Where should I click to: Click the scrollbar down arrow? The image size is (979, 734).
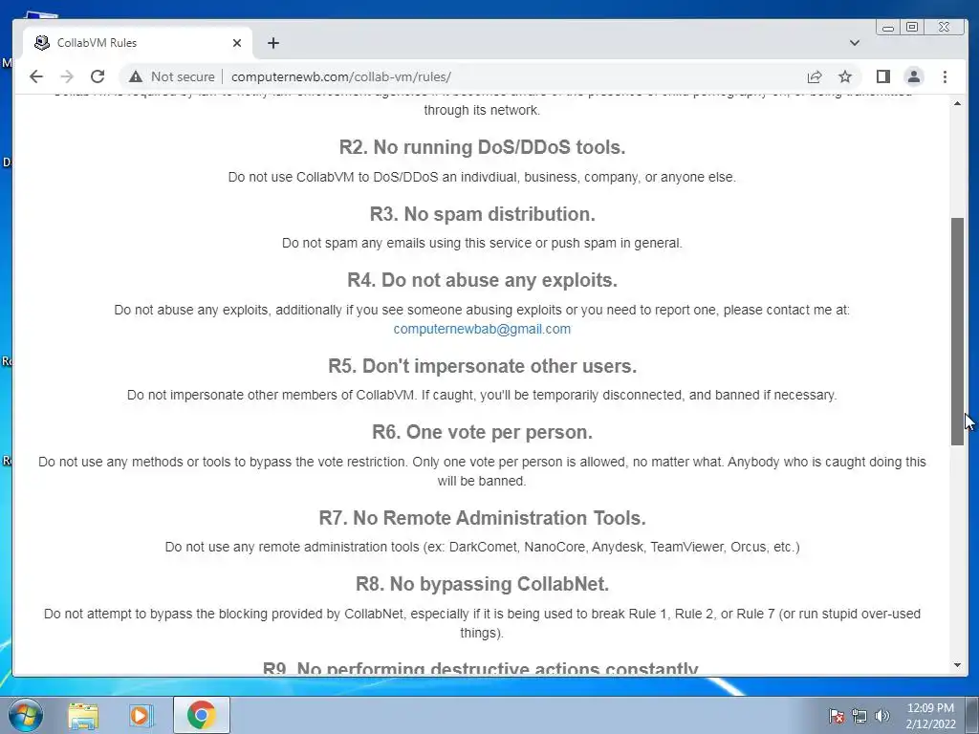(957, 665)
